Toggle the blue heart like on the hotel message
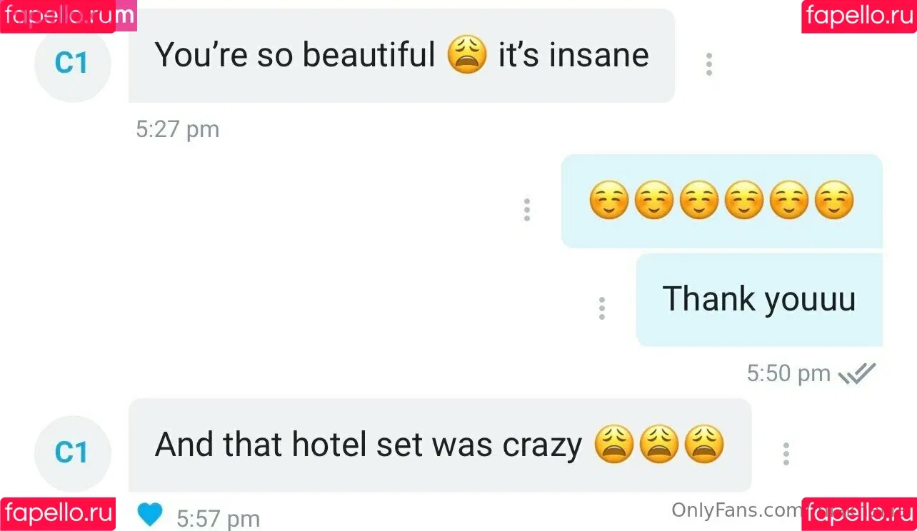Viewport: 917px width, 531px height. coord(150,514)
